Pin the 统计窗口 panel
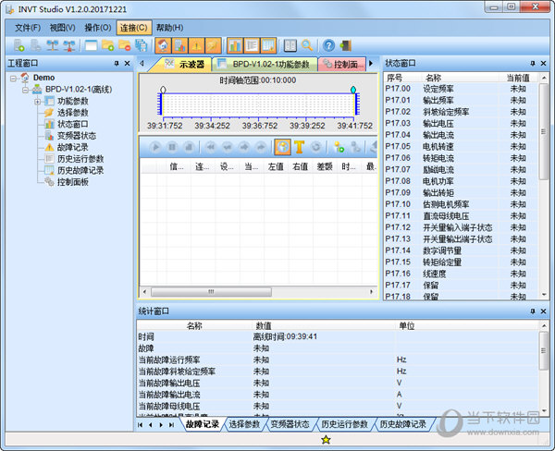555x451 pixels. 533,311
